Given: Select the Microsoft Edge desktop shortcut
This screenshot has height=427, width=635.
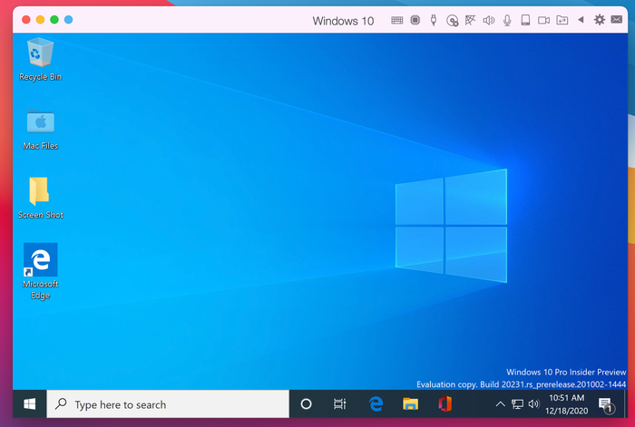Looking at the screenshot, I should point(41,271).
